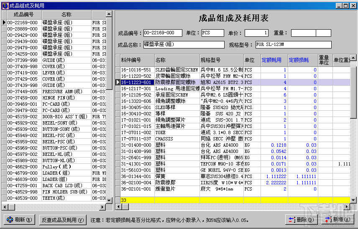Viewport: 358px width, 229px height.
Task: Click into the 单位 field showing PCS
Action: click(213, 33)
